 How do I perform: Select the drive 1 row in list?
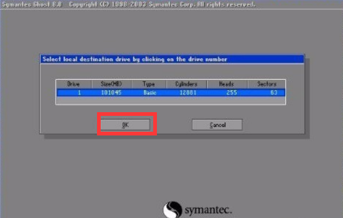(171, 92)
